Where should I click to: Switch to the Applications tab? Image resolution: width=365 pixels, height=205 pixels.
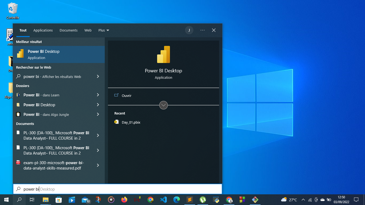[43, 30]
